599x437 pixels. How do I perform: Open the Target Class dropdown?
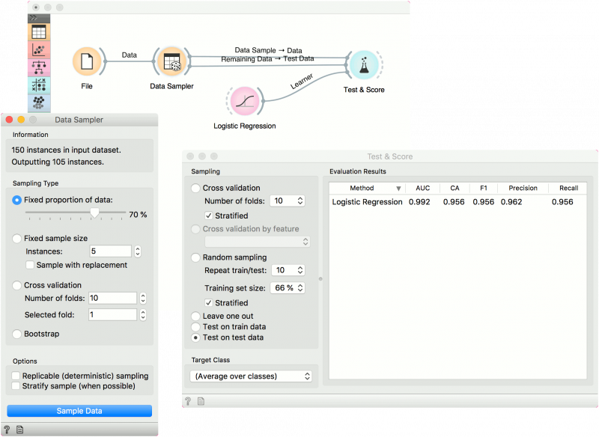pyautogui.click(x=252, y=376)
